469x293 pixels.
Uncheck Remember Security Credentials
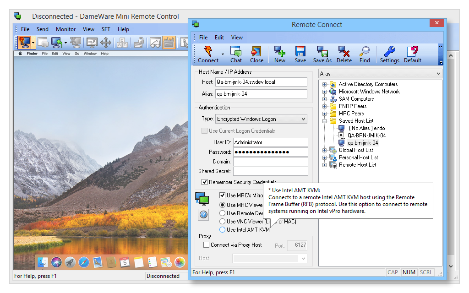[205, 182]
